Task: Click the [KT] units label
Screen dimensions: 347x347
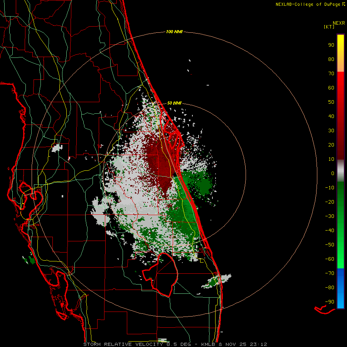Action: pos(329,27)
